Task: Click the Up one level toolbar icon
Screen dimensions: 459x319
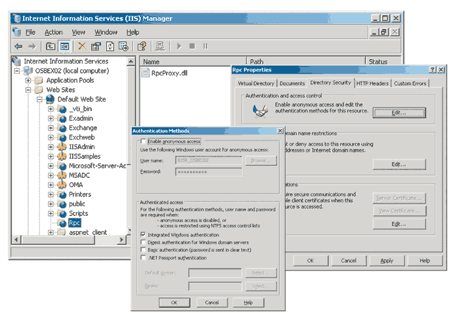Action: click(x=50, y=46)
